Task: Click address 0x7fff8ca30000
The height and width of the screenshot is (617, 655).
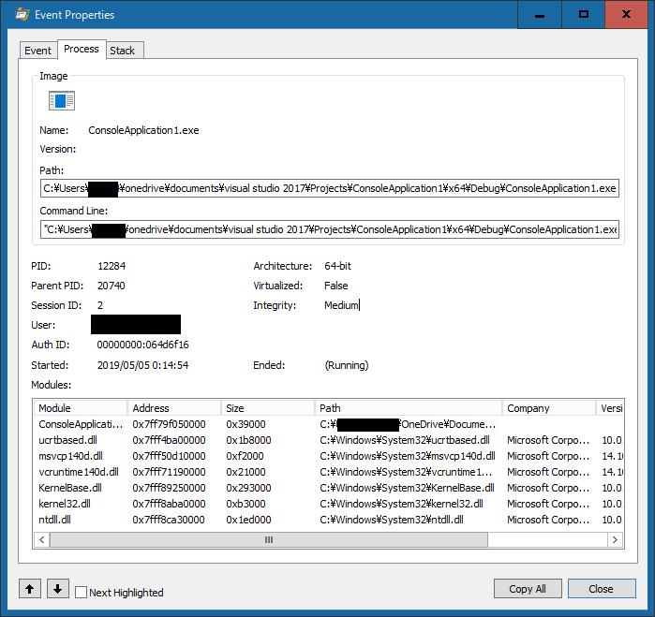Action: point(169,520)
